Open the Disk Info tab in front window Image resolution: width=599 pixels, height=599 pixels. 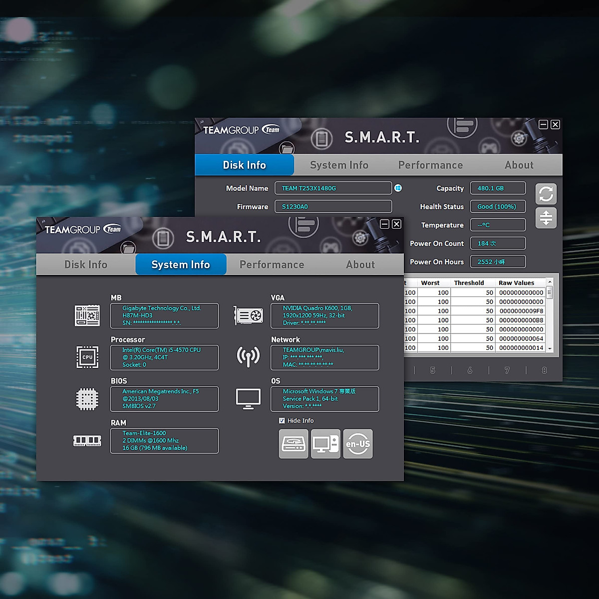coord(86,265)
